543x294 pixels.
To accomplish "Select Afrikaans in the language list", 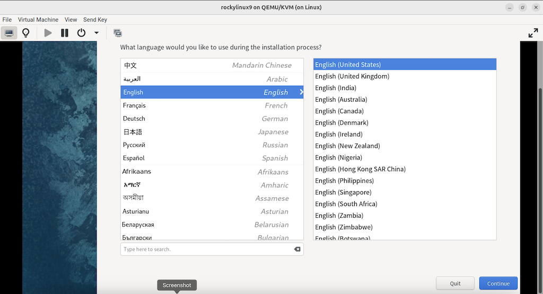I will [212, 172].
